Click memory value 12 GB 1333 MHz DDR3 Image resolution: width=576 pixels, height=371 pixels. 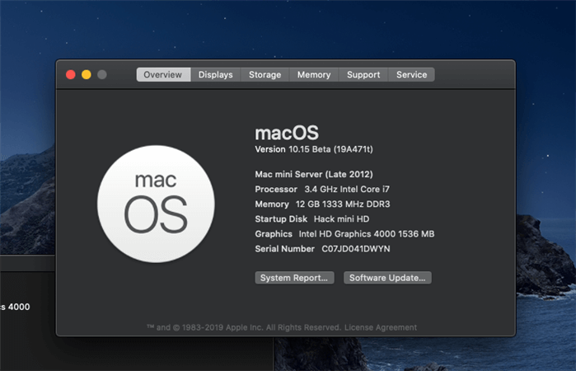tap(343, 204)
